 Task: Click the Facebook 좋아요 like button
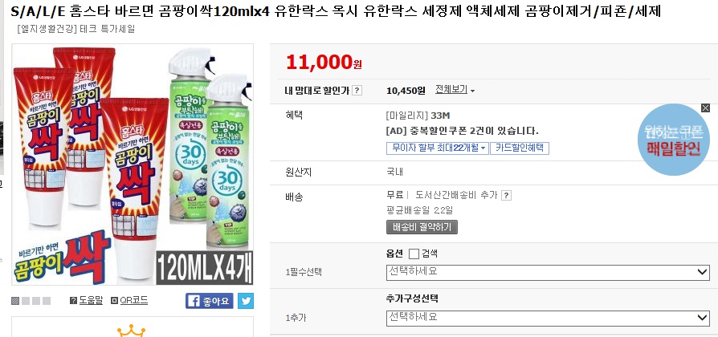click(209, 301)
